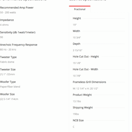Click the 80 Hz - 20 kHz value
The height and width of the screenshot is (132, 132).
8,49
